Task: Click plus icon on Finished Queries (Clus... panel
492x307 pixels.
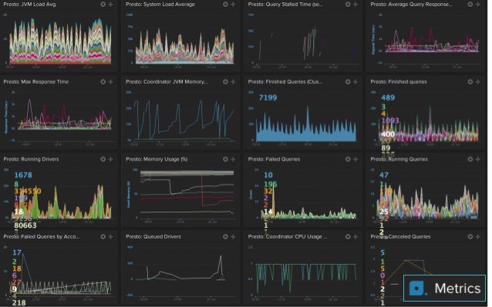Action: click(x=356, y=82)
